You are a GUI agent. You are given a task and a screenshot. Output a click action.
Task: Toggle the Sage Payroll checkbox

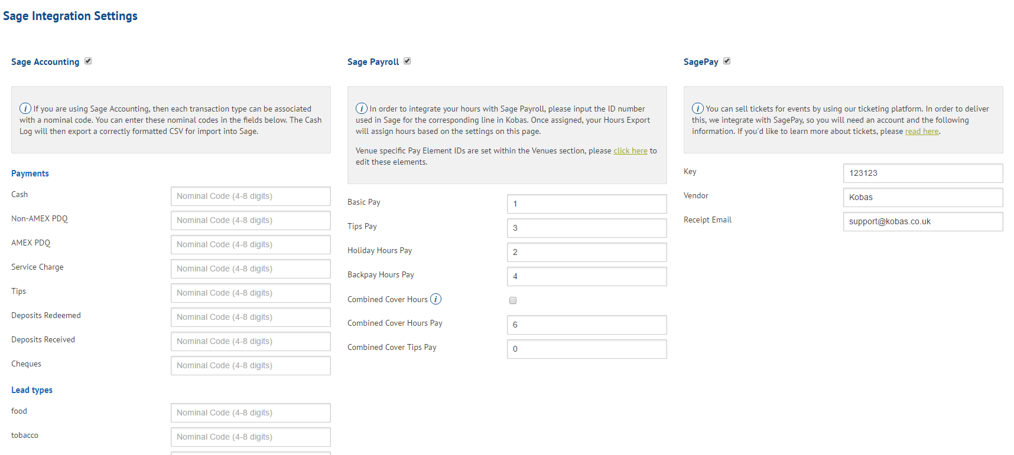tap(407, 61)
